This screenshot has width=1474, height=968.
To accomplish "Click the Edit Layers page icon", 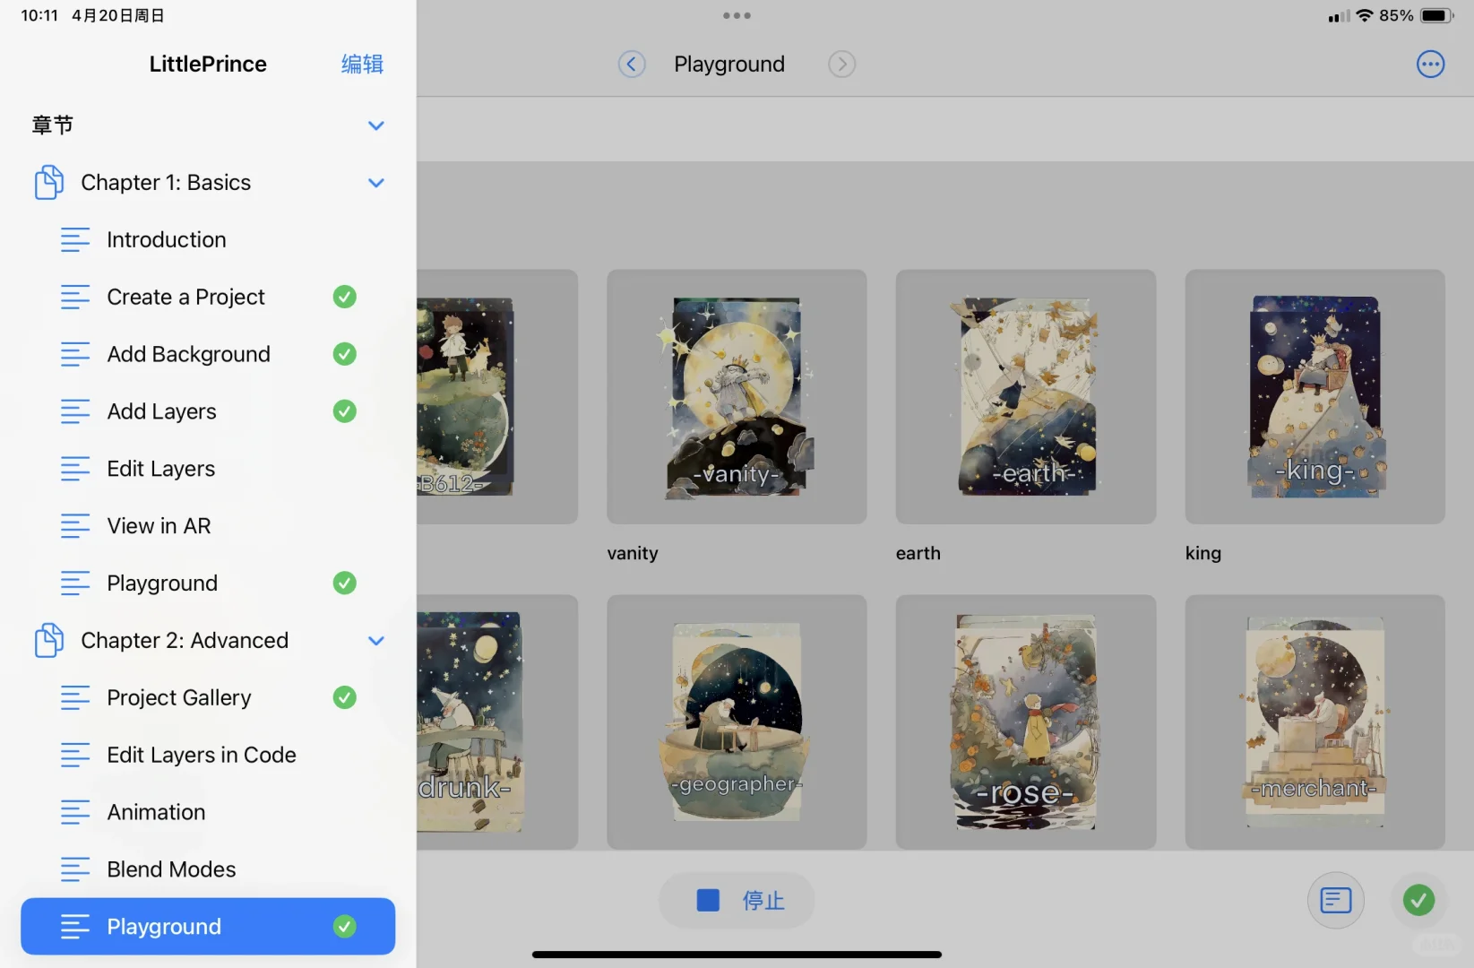I will coord(75,469).
